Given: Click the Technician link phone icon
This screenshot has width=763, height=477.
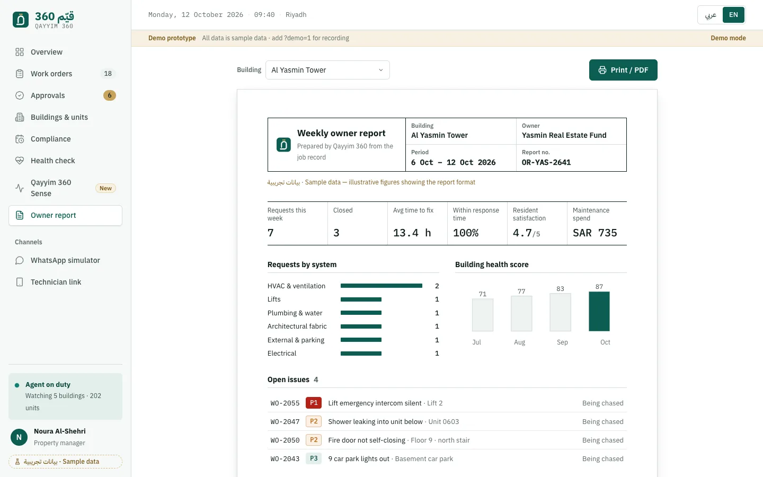Looking at the screenshot, I should [20, 282].
